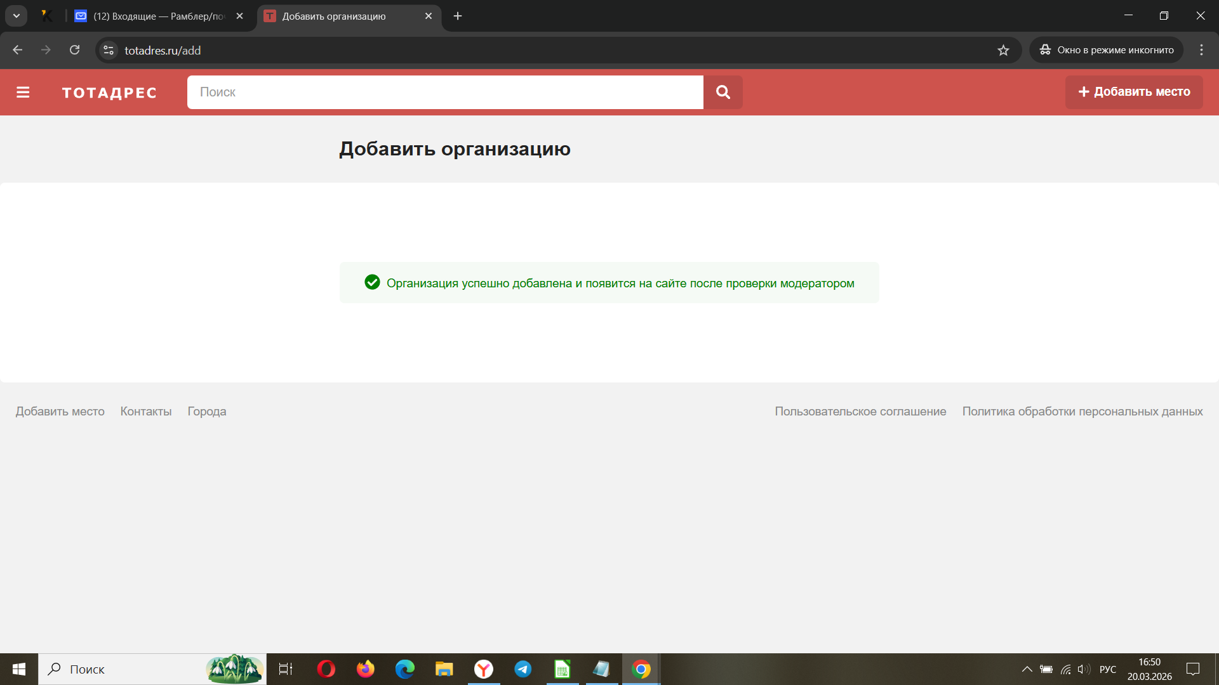Open site information icon in address bar
Screen dimensions: 1219x685
coord(109,50)
